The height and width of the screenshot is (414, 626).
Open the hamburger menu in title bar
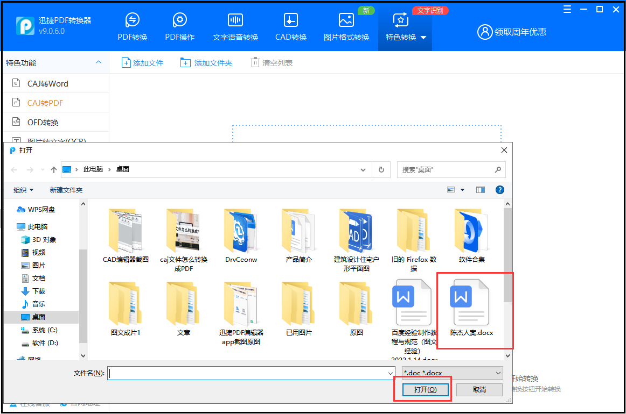567,9
